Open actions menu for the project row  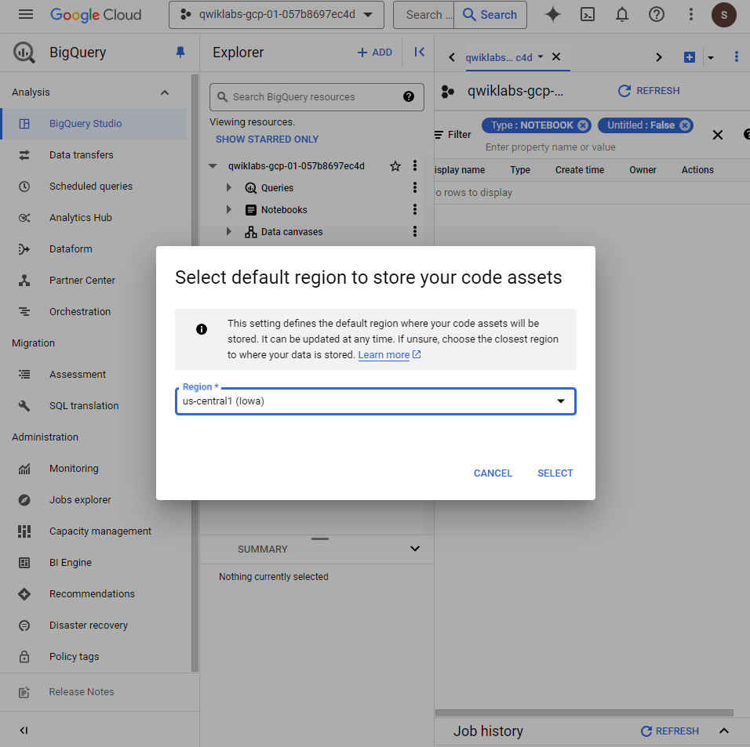pos(415,165)
